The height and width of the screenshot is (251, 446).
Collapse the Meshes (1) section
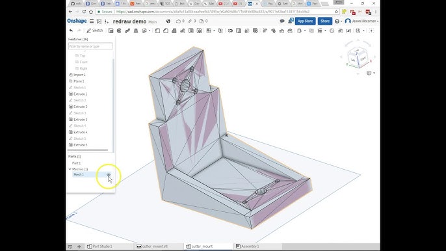click(x=70, y=169)
